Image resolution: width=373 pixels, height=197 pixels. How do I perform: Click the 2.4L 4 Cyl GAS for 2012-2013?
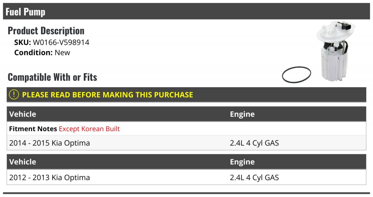coord(254,177)
